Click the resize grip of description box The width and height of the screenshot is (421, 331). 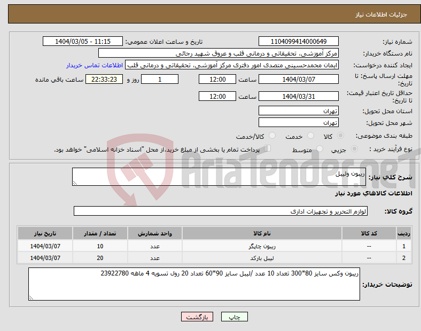pyautogui.click(x=75, y=183)
